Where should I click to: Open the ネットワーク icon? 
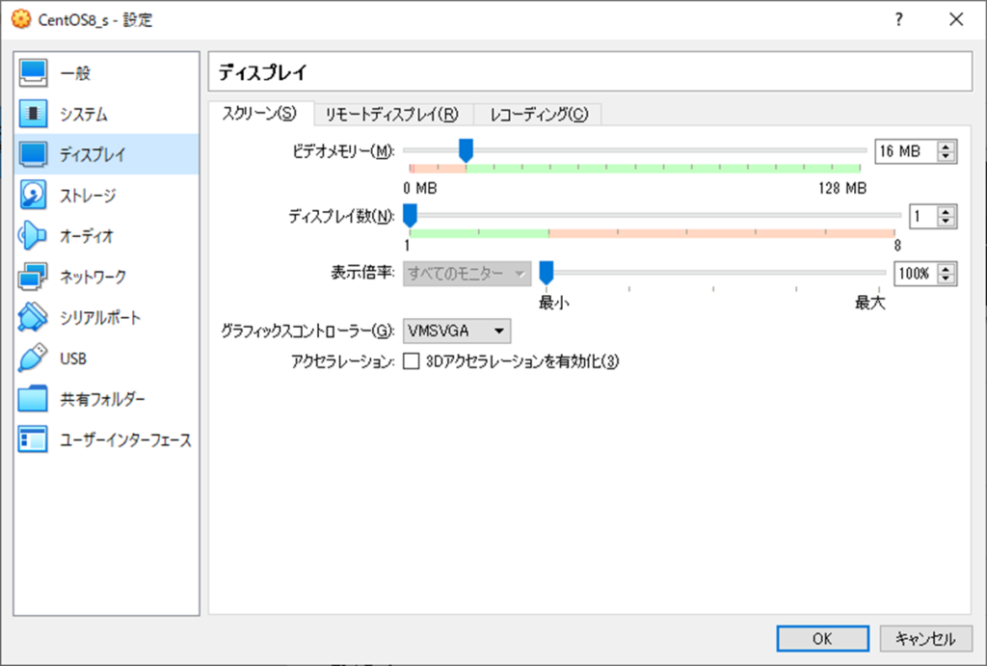click(33, 277)
